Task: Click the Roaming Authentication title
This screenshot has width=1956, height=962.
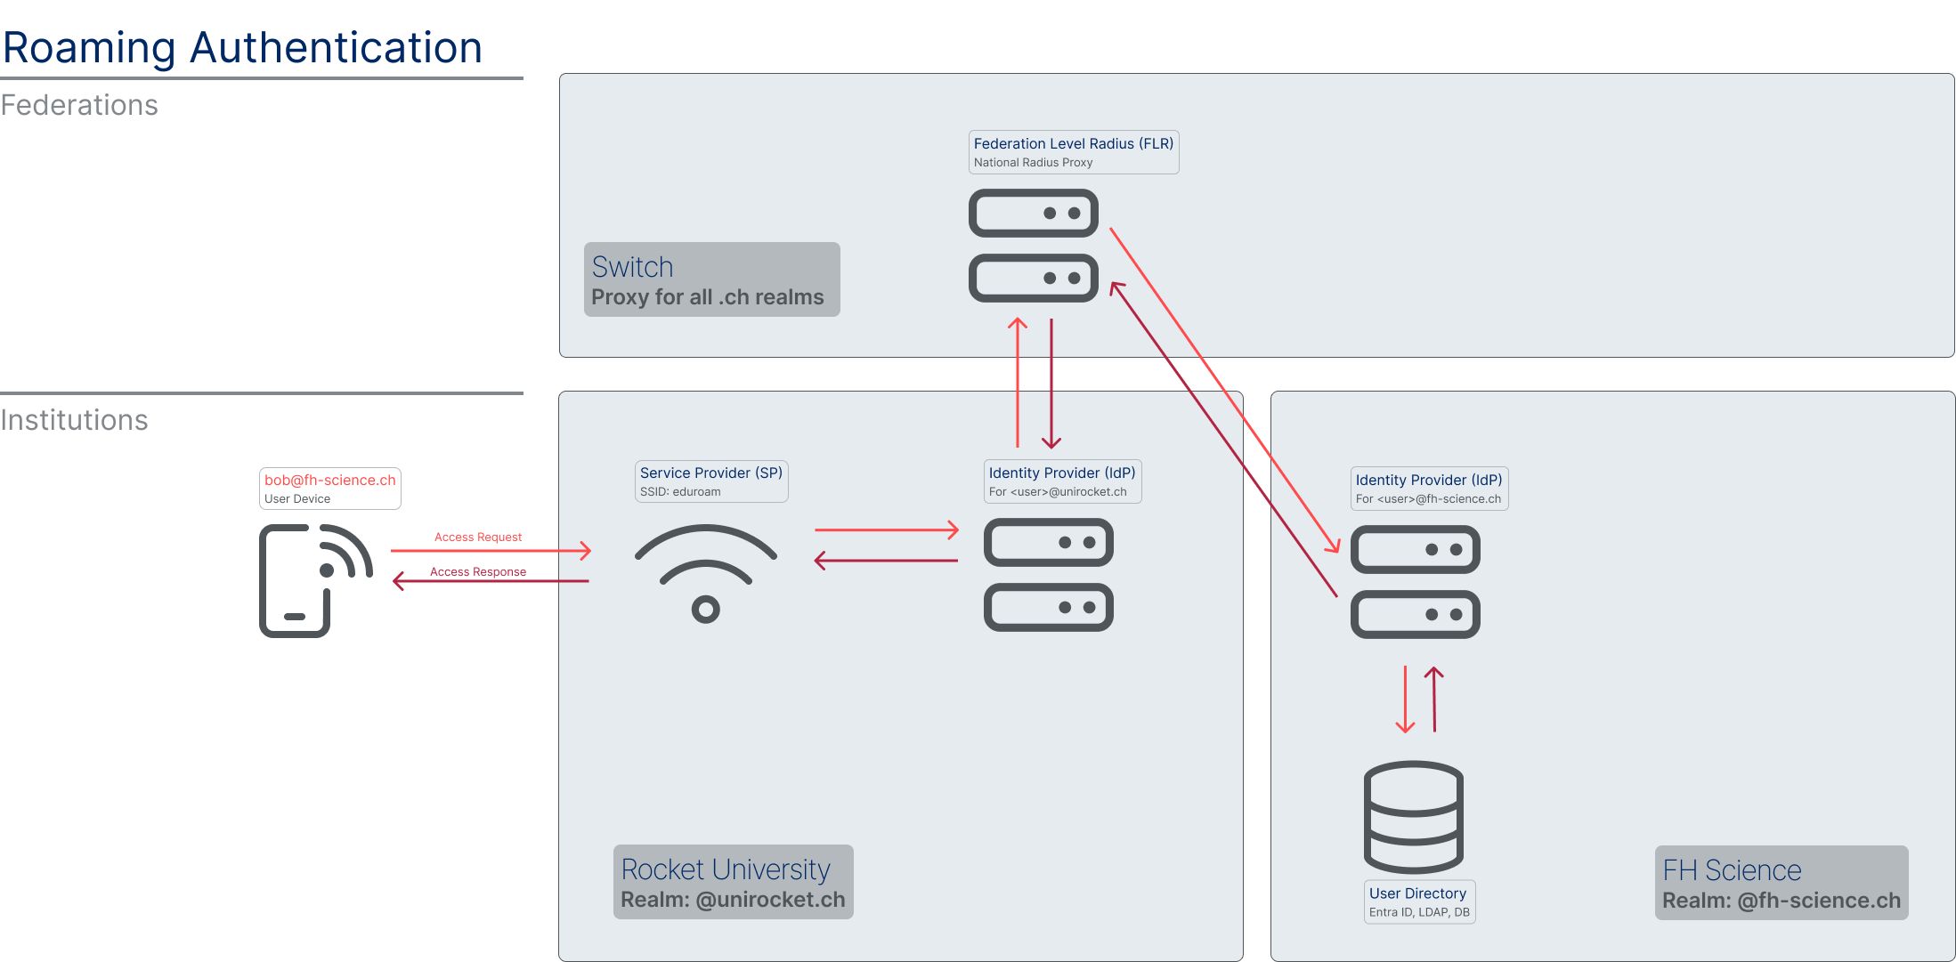Action: (242, 47)
